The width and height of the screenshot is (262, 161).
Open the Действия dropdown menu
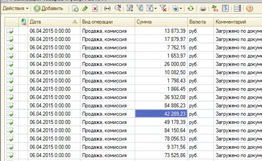coord(16,8)
